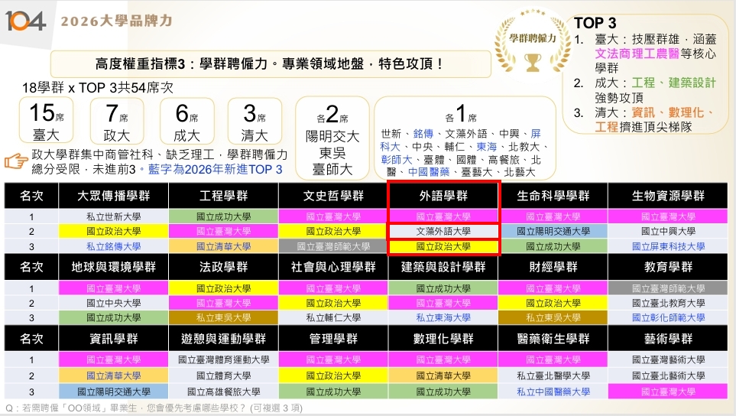The width and height of the screenshot is (736, 416).
Task: Open the blue 國立彰化師範大學 entry
Action: tap(663, 317)
